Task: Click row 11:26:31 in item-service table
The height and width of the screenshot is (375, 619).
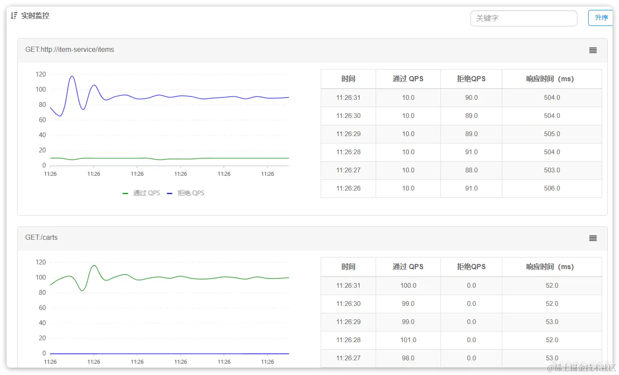Action: (461, 98)
